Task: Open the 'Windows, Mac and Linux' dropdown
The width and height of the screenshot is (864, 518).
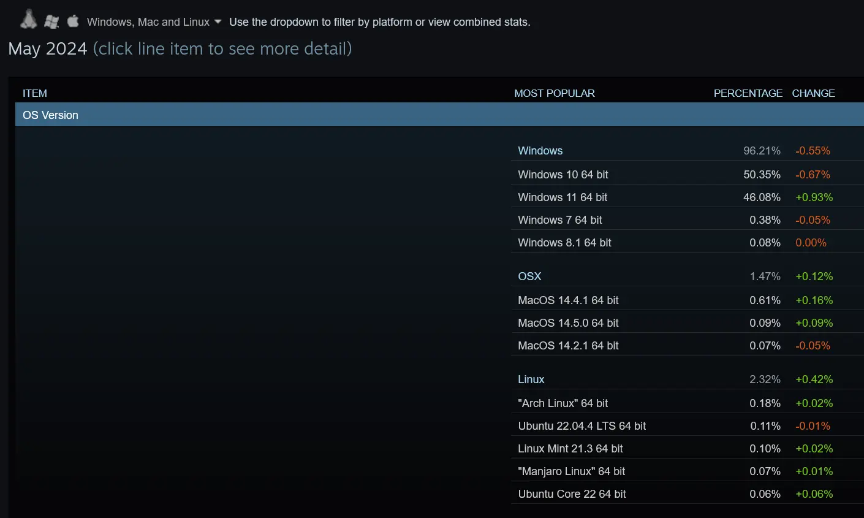Action: [x=148, y=22]
